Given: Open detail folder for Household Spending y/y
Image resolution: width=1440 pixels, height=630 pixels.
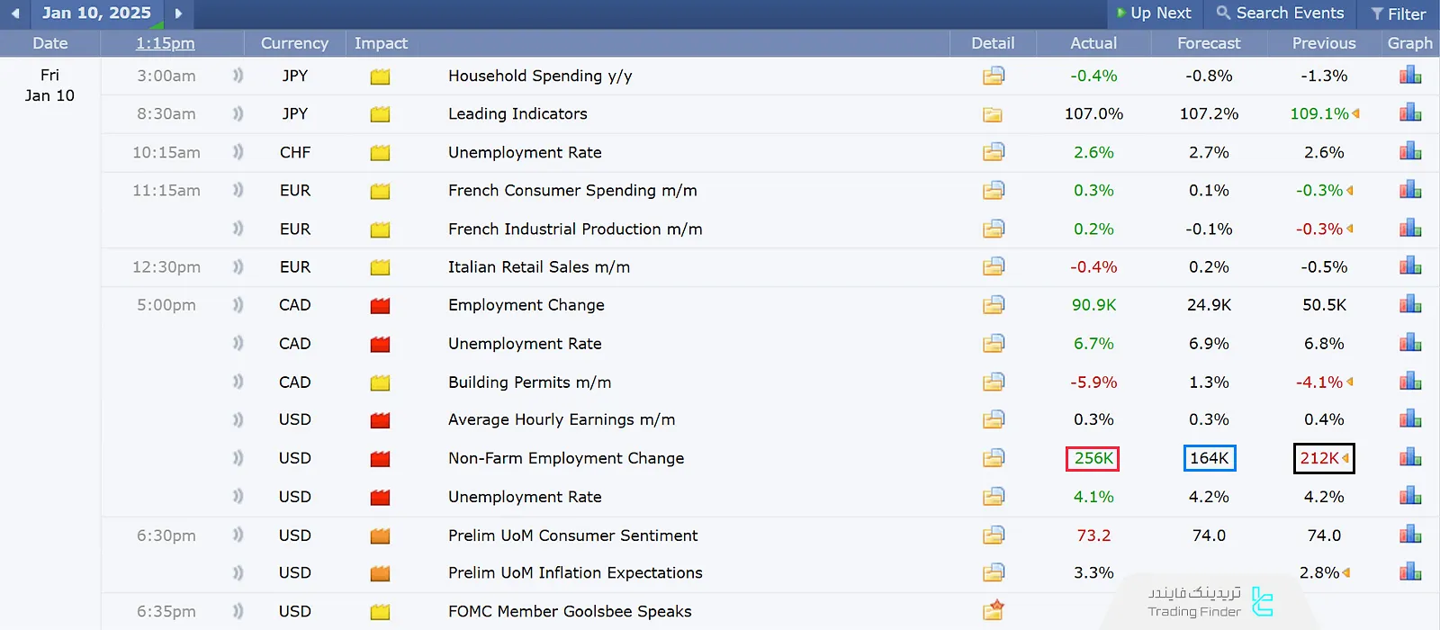Looking at the screenshot, I should coord(993,76).
